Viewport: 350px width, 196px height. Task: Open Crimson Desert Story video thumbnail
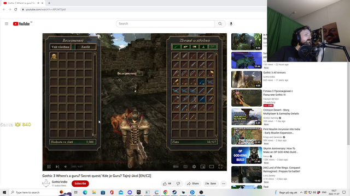[x=247, y=117]
